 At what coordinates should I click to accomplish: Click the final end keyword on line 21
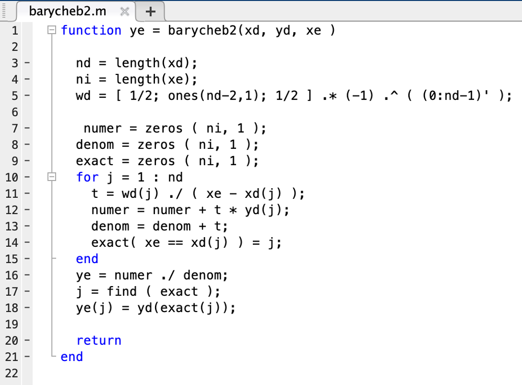(x=71, y=356)
